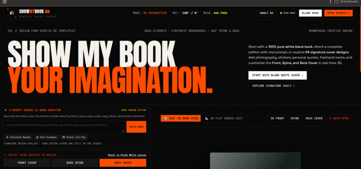Open the browser apps grid icon
The image size is (361, 169).
pos(4,2)
